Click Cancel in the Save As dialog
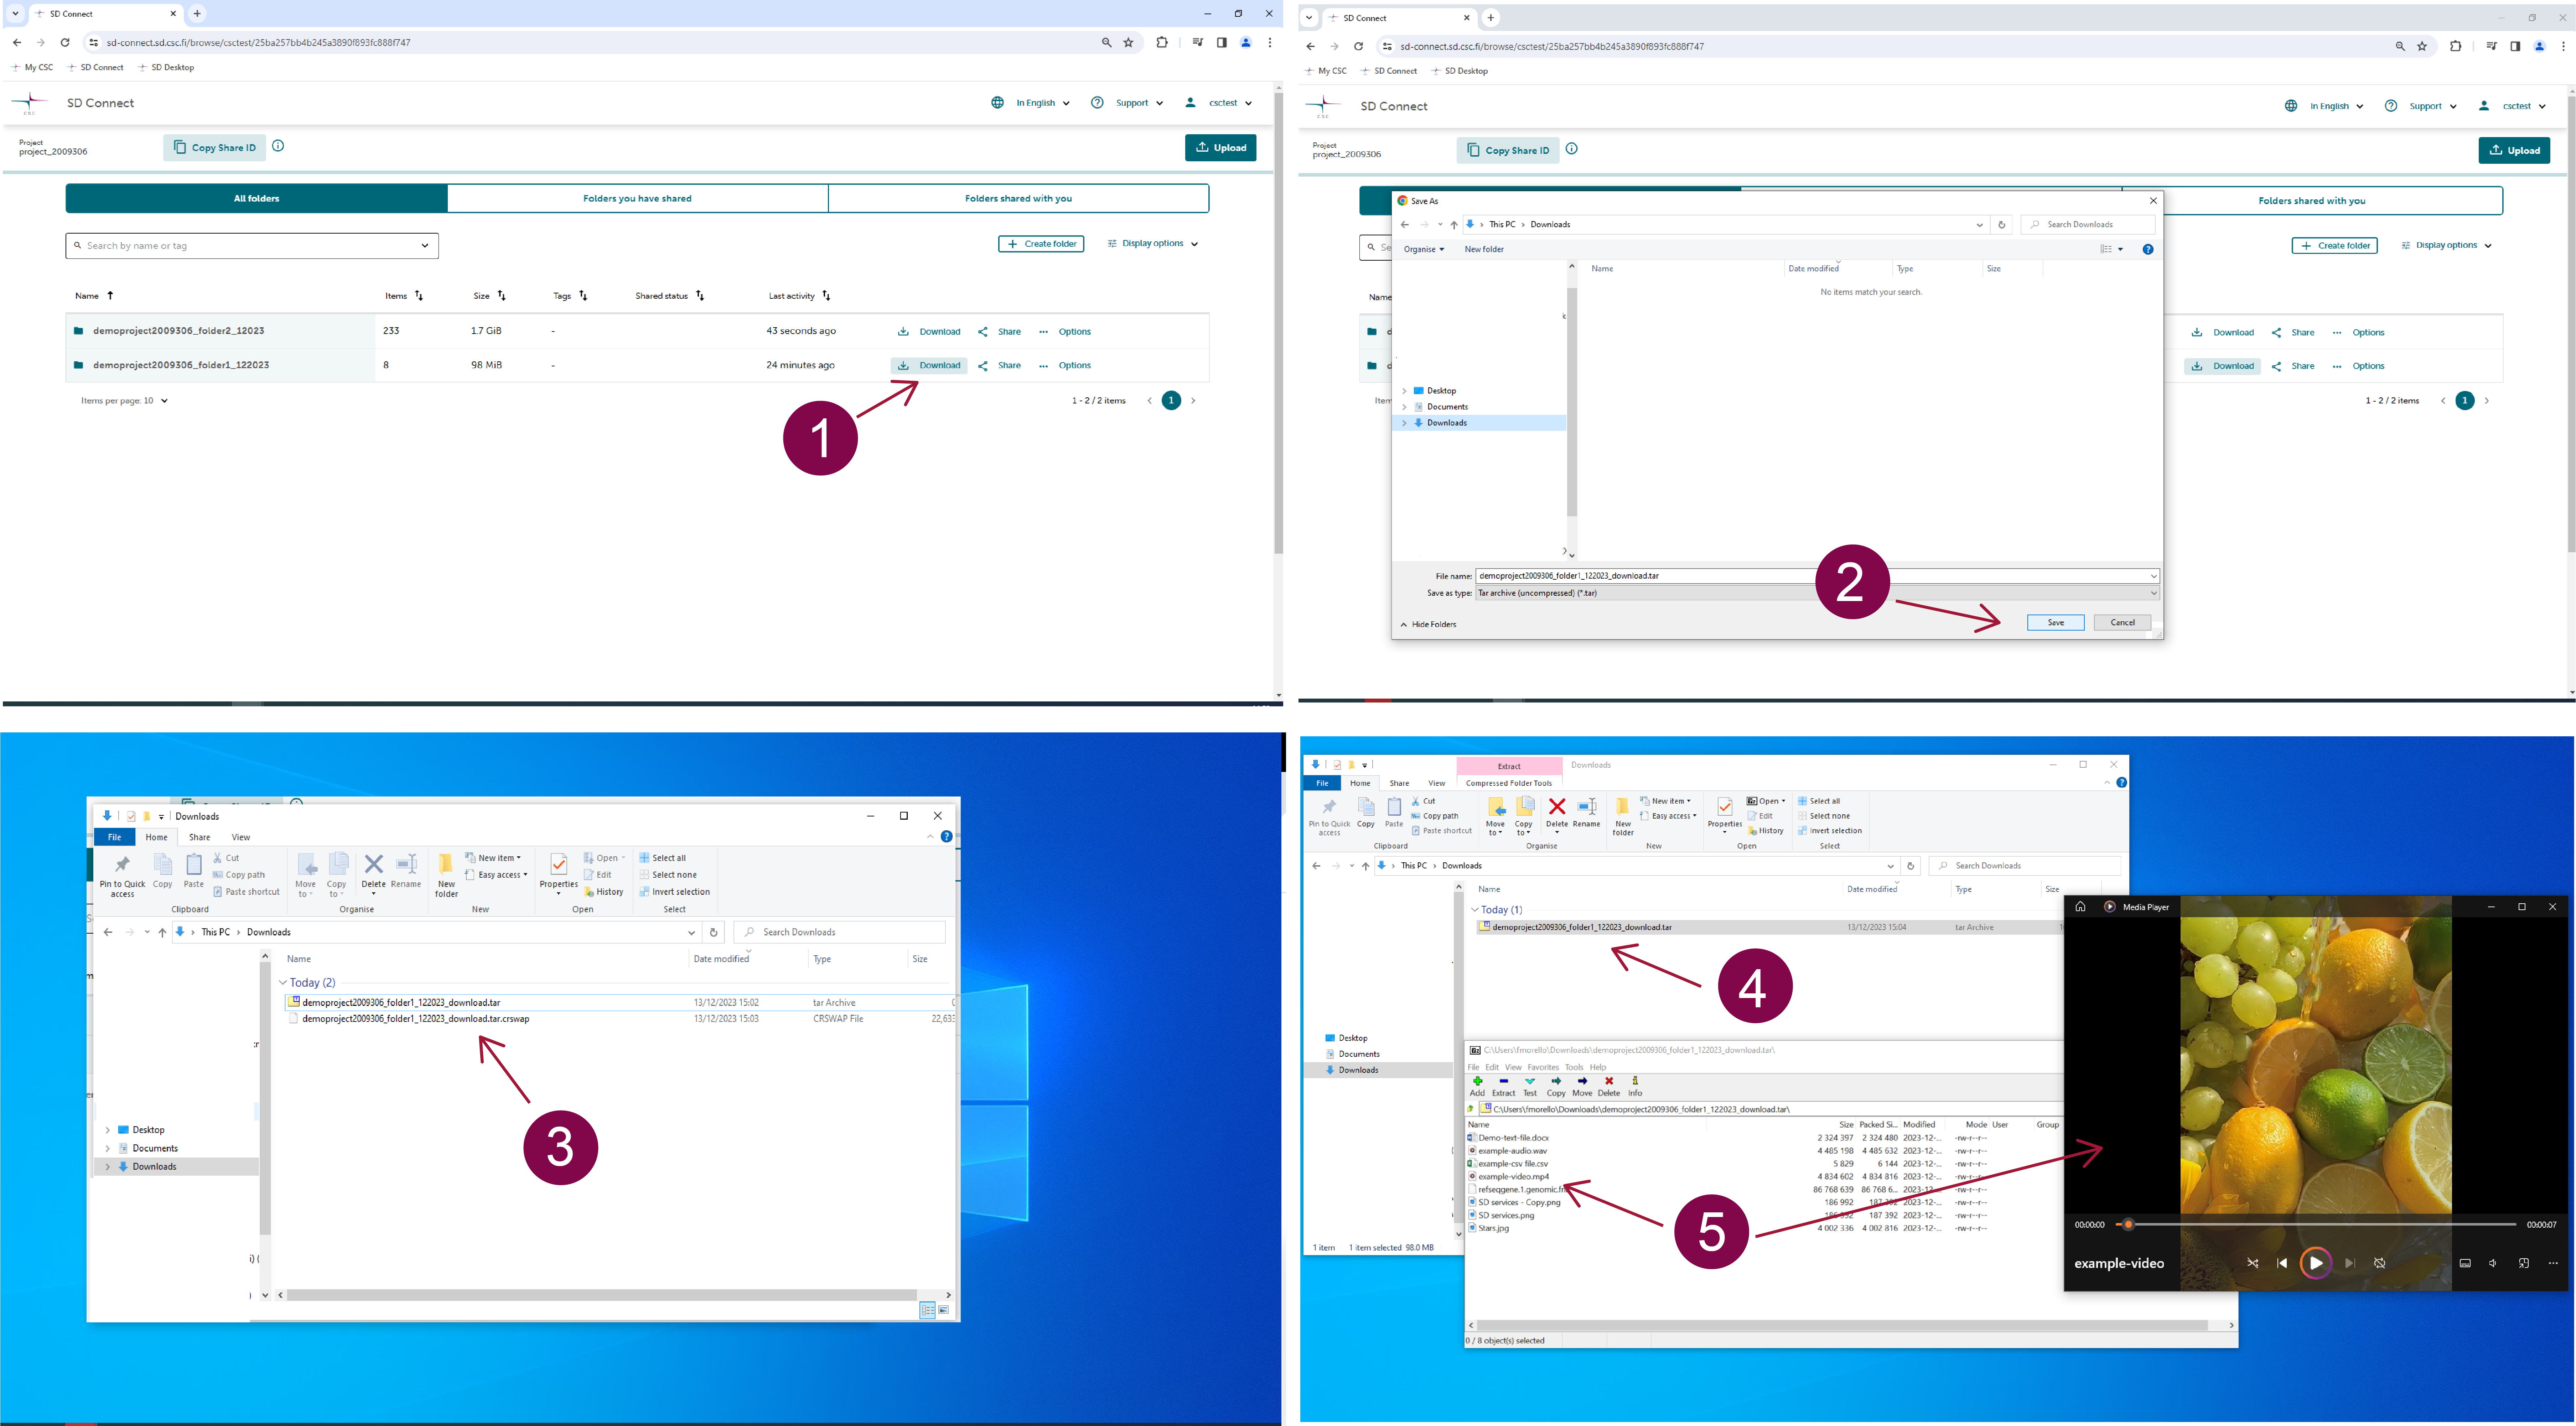Viewport: 2576px width, 1426px height. point(2122,623)
